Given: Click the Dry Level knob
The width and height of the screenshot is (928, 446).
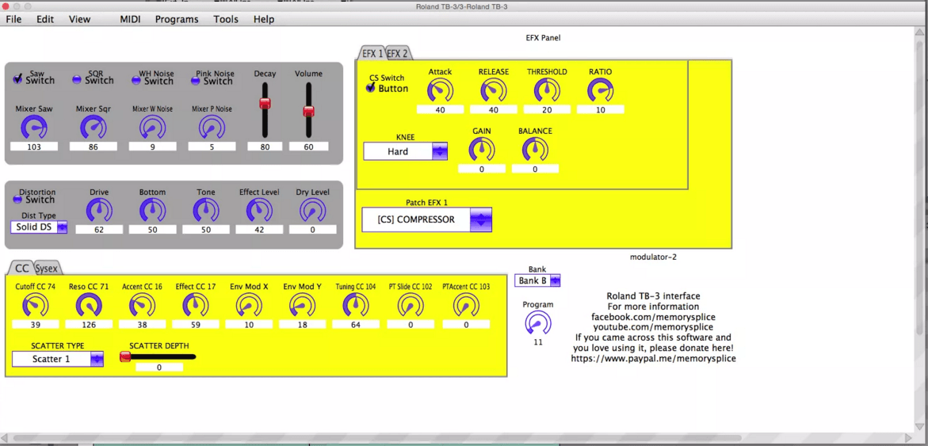Looking at the screenshot, I should point(312,211).
